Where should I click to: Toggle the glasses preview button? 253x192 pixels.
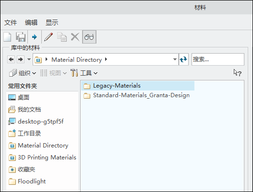coord(89,37)
